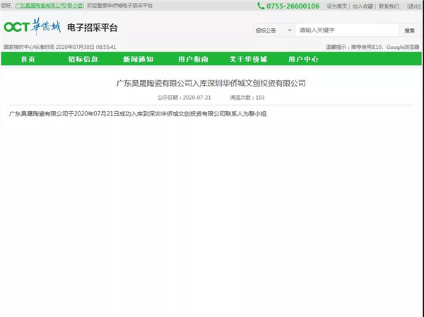
Task: Click the green phone icon beside hotline number
Action: [261, 6]
